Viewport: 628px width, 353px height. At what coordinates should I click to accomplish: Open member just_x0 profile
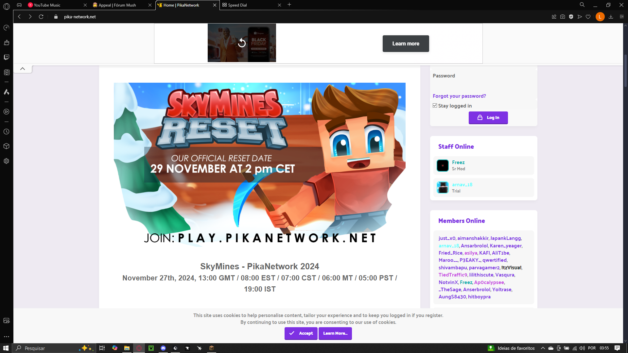[447, 238]
